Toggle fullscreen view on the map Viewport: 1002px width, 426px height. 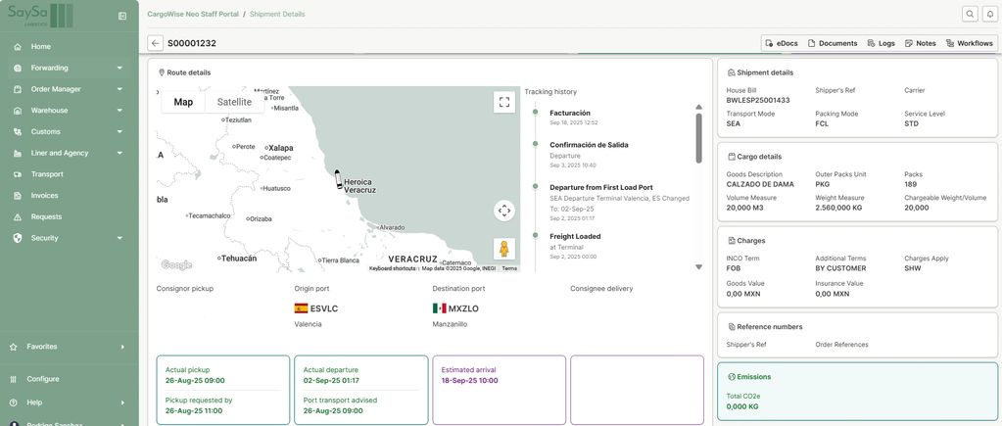click(504, 102)
